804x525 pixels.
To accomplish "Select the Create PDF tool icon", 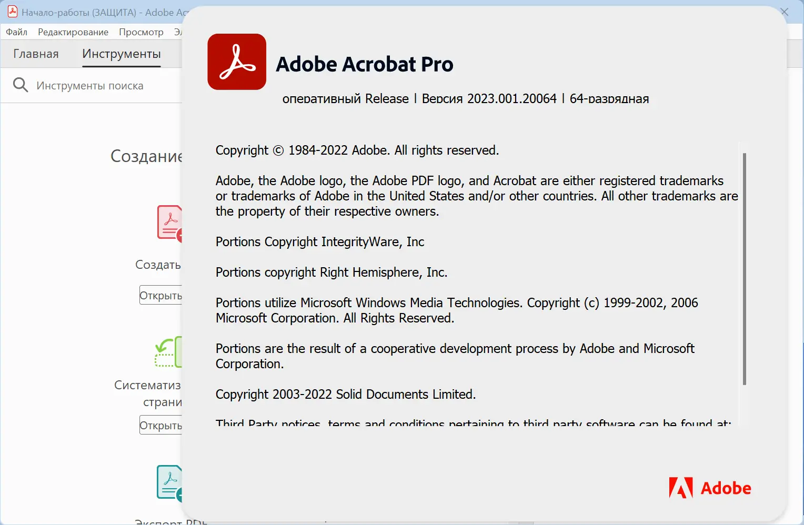I will [x=170, y=223].
